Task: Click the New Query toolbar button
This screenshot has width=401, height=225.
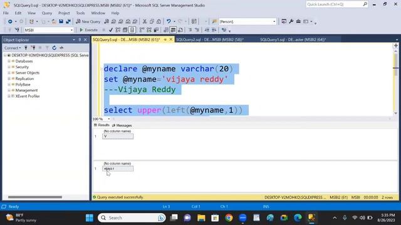Action: pyautogui.click(x=88, y=22)
